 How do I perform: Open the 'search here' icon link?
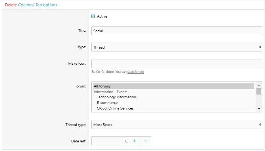point(135,72)
